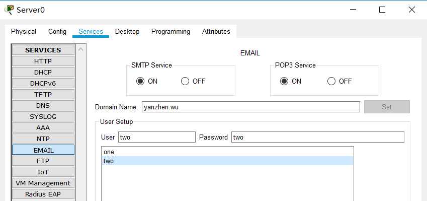Screen dimensions: 427x201
Task: Click the Domain Name input field
Action: [x=251, y=107]
